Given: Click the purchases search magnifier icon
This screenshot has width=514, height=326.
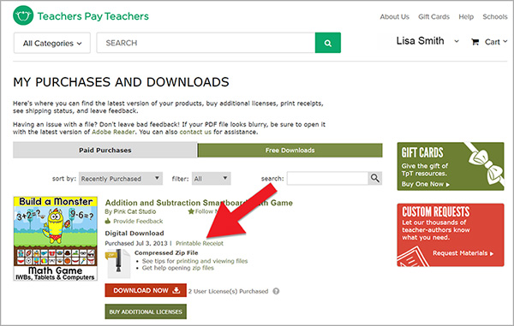Looking at the screenshot, I should (375, 178).
